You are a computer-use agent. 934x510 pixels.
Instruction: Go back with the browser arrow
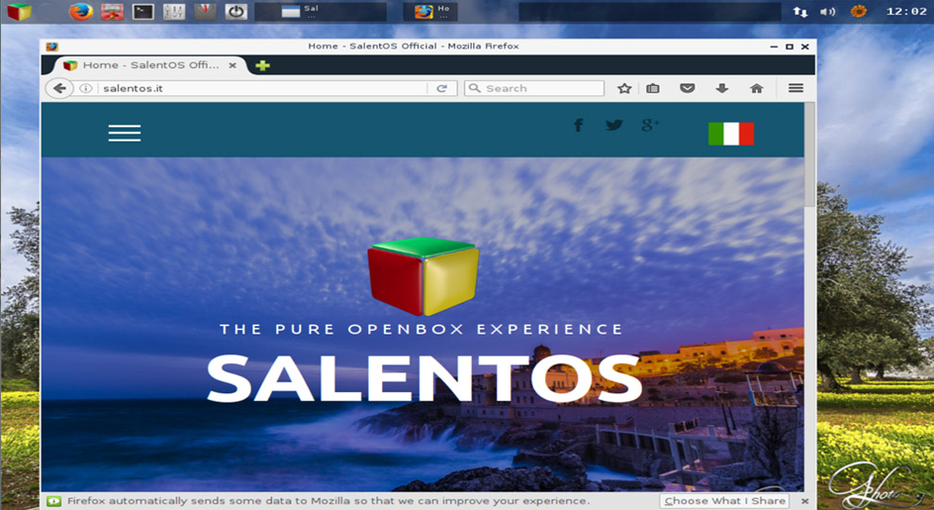(x=59, y=88)
